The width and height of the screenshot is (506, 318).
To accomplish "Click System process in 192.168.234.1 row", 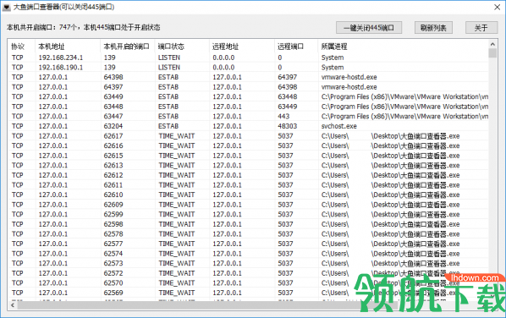I will (333, 58).
